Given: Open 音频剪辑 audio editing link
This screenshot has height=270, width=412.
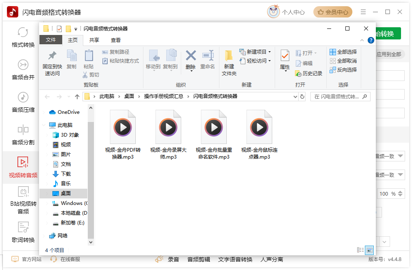Looking at the screenshot, I should (199, 259).
